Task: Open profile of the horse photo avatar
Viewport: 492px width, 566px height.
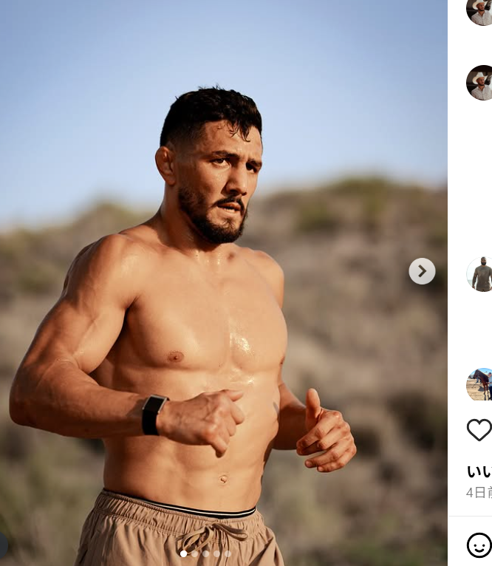Action: pyautogui.click(x=480, y=384)
